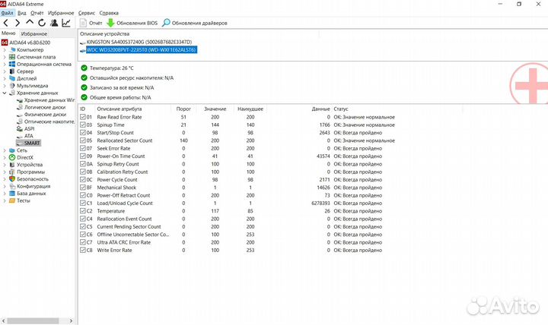Screen dimensions: 548x325
Task: Open the Справка menu
Action: 109,13
